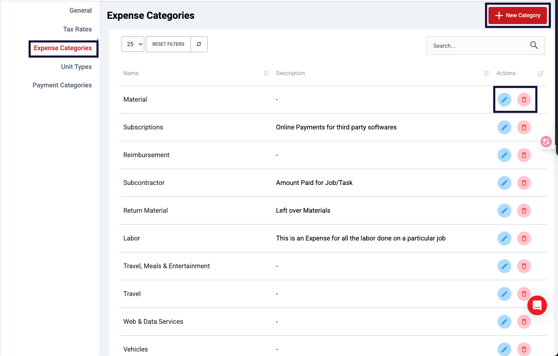Click the translate extension icon
The height and width of the screenshot is (356, 558).
546,142
